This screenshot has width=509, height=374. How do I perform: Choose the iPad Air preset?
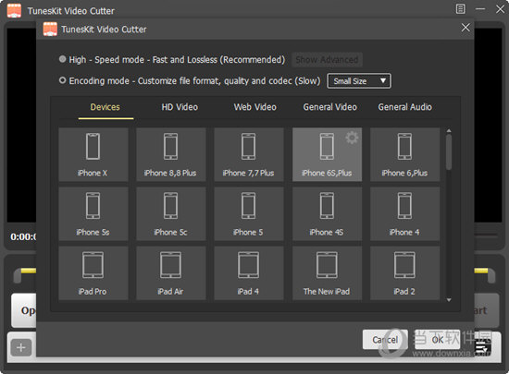coord(171,273)
